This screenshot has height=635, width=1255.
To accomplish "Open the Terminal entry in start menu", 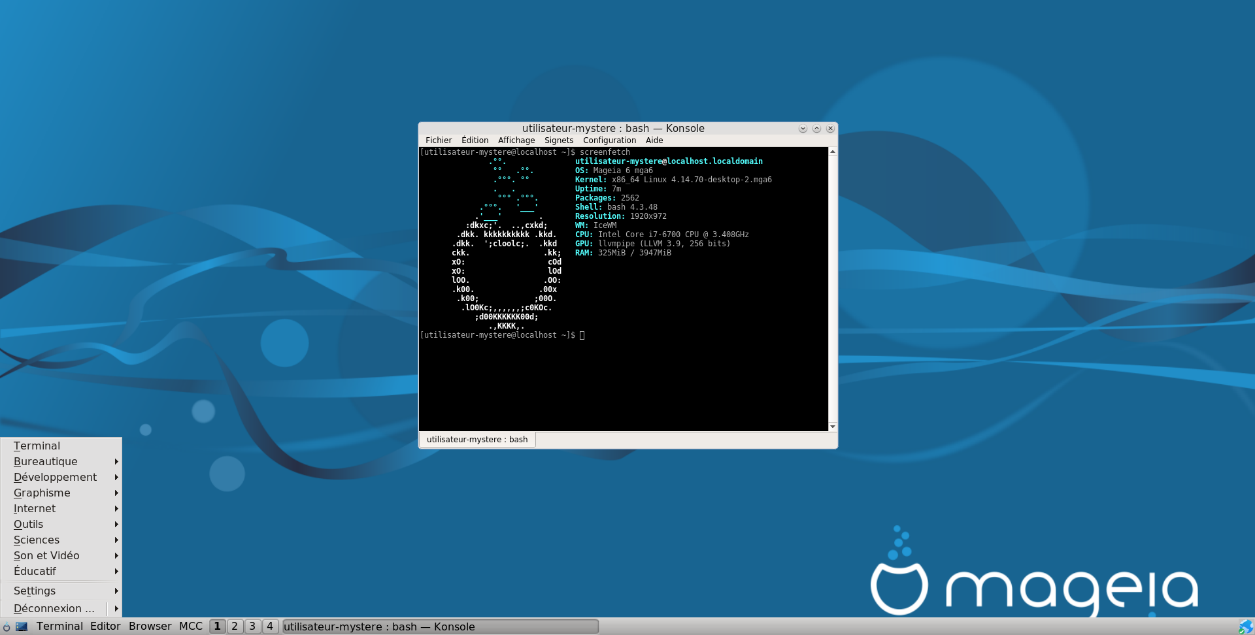I will click(61, 446).
